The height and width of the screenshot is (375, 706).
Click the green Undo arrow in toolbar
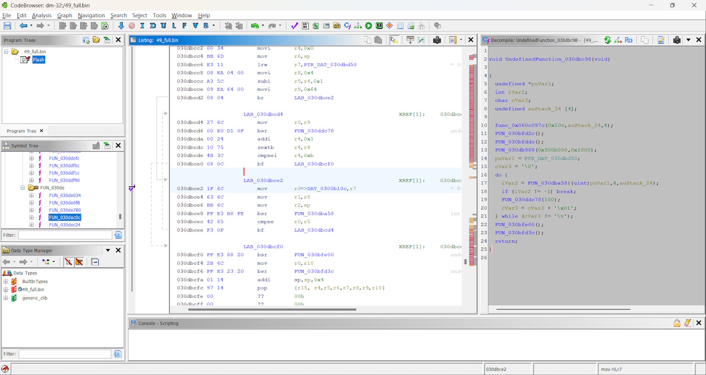pos(255,26)
